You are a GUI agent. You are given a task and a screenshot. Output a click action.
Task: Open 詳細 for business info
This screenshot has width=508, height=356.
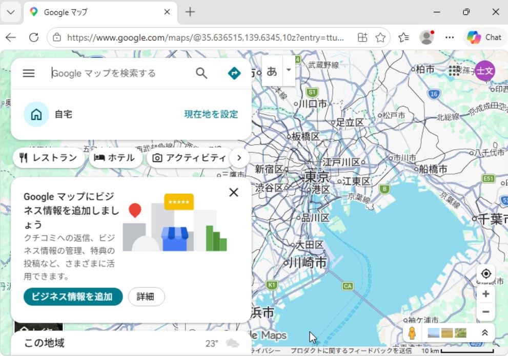[146, 297]
